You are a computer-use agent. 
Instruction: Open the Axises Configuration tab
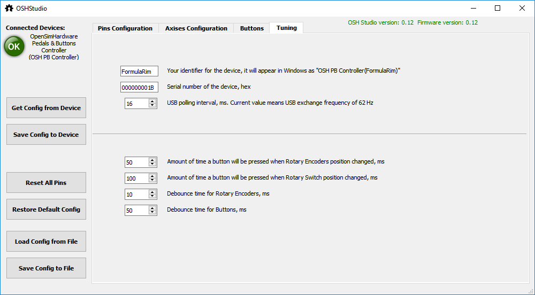196,28
